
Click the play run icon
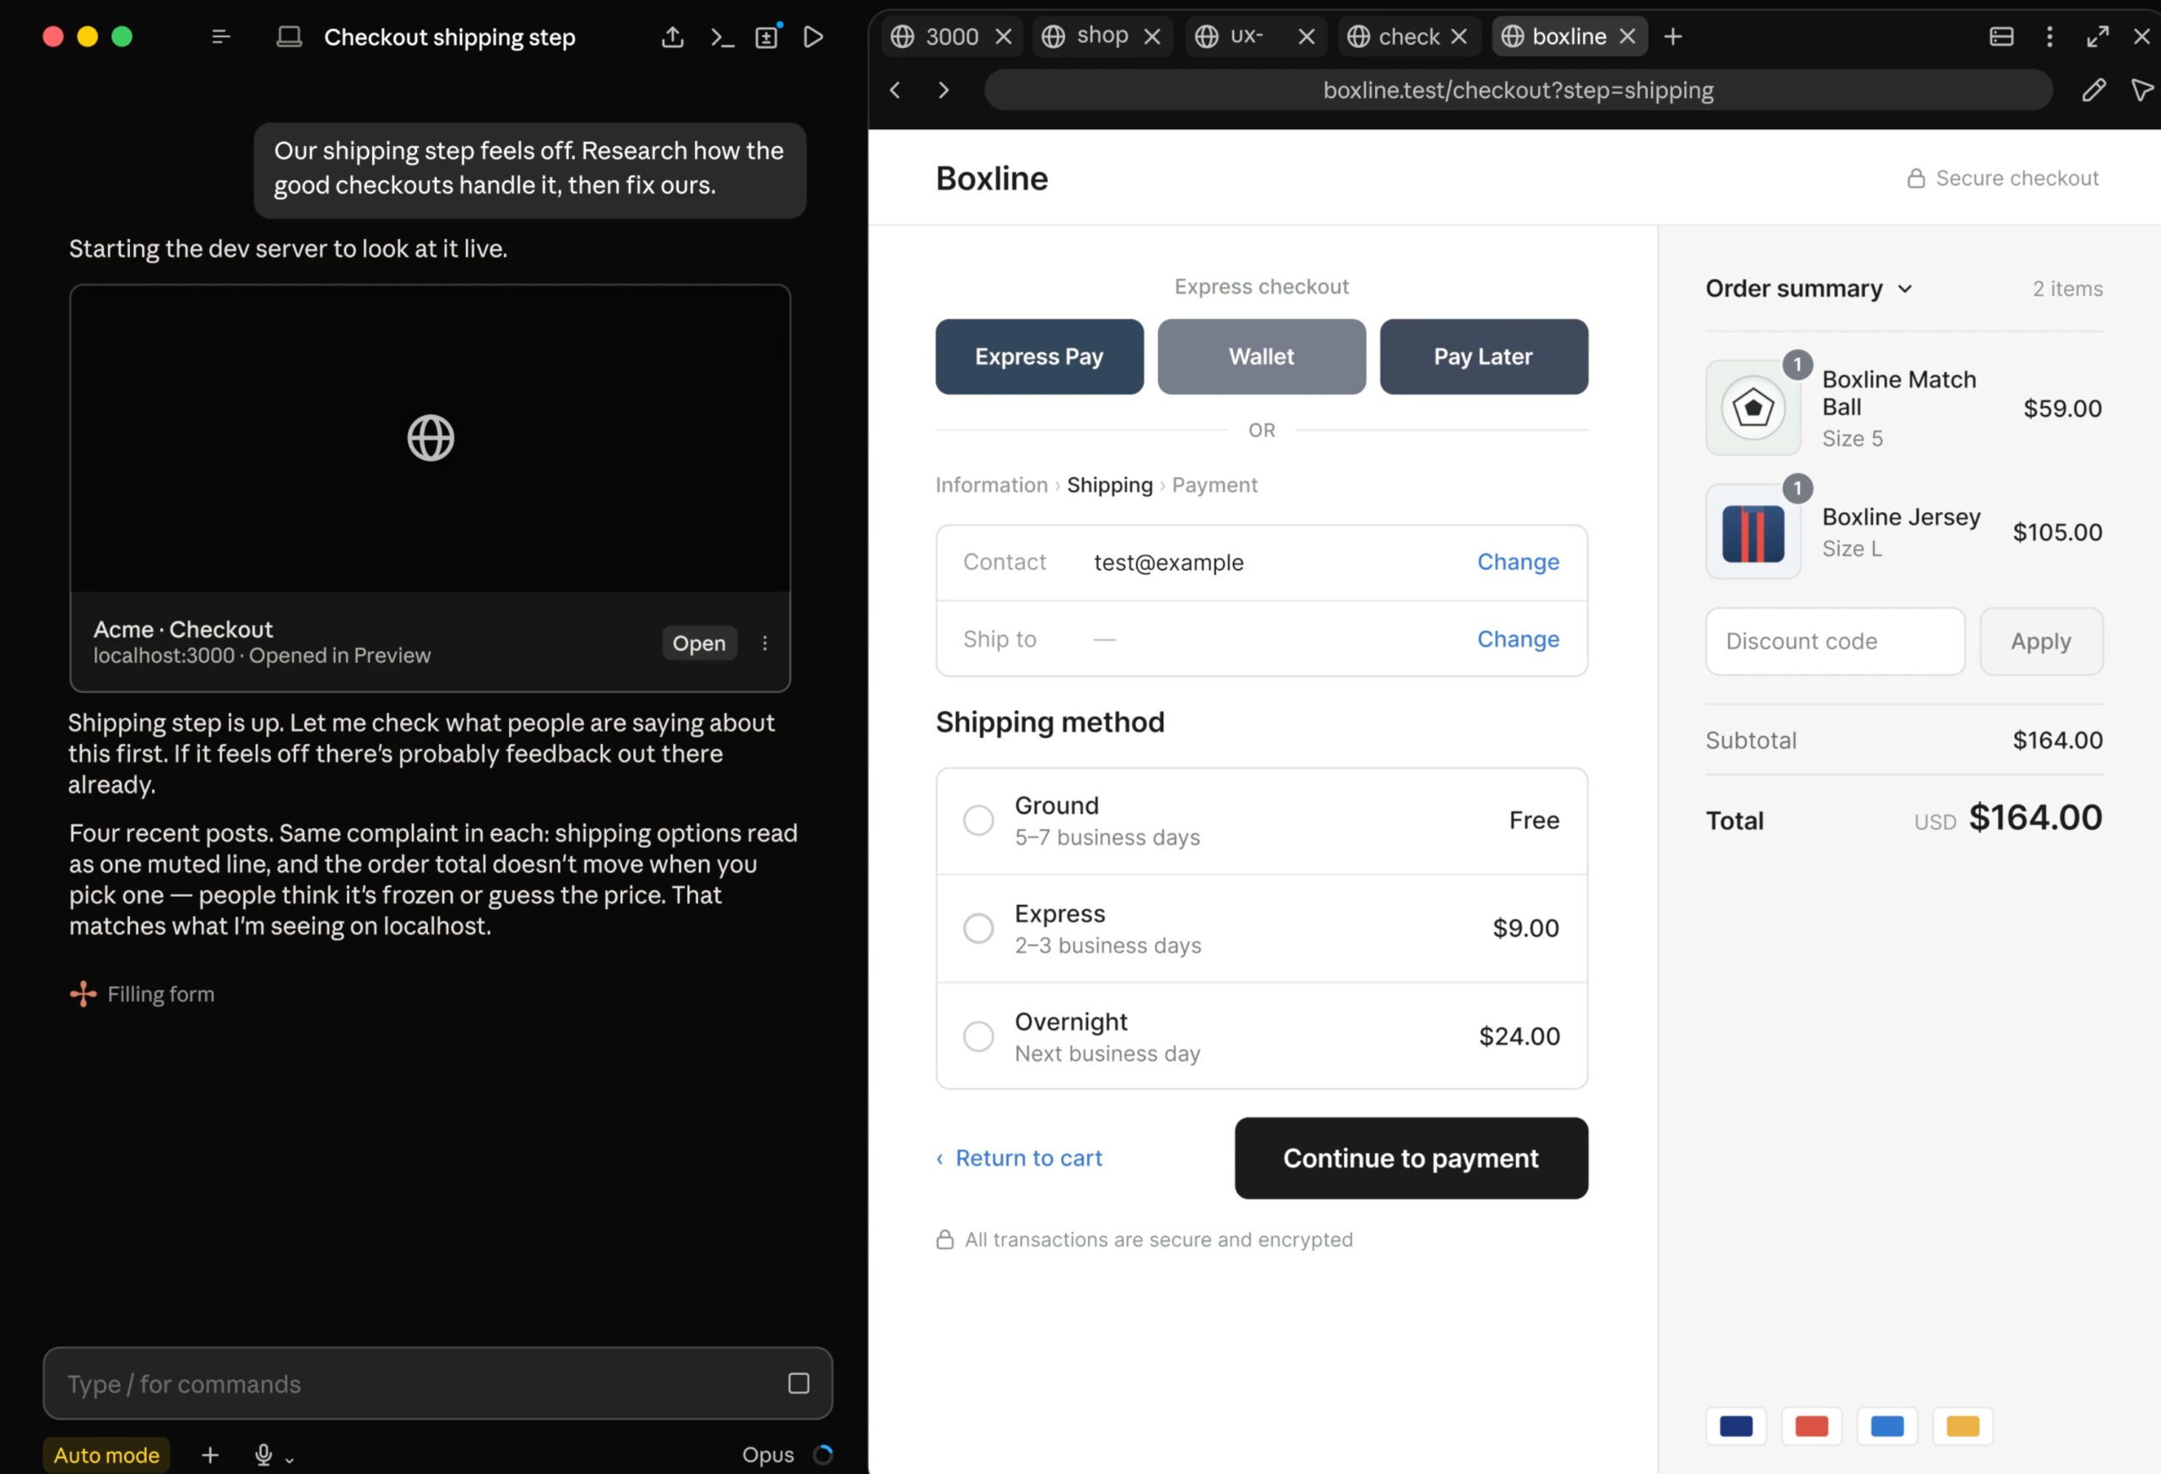click(x=814, y=36)
